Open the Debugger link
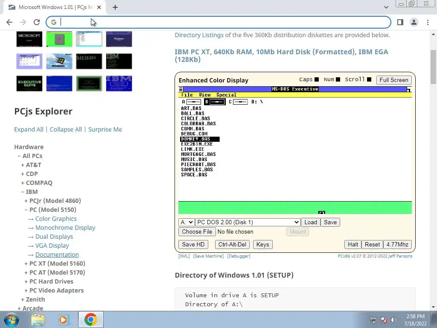The height and width of the screenshot is (328, 437). 239,256
